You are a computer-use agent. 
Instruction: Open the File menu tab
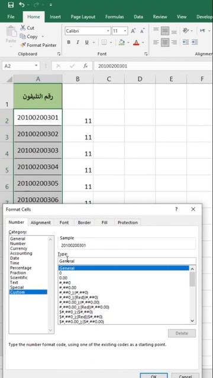pyautogui.click(x=11, y=17)
